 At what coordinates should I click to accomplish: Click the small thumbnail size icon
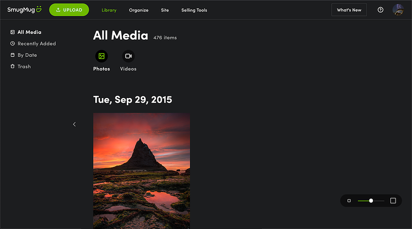coord(349,201)
